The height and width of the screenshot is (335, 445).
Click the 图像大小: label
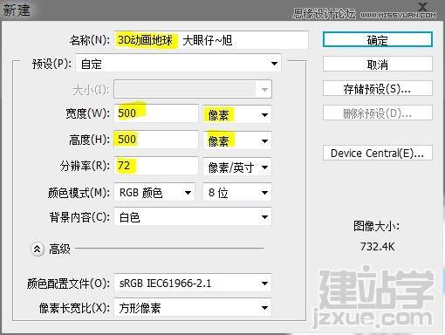click(x=377, y=226)
